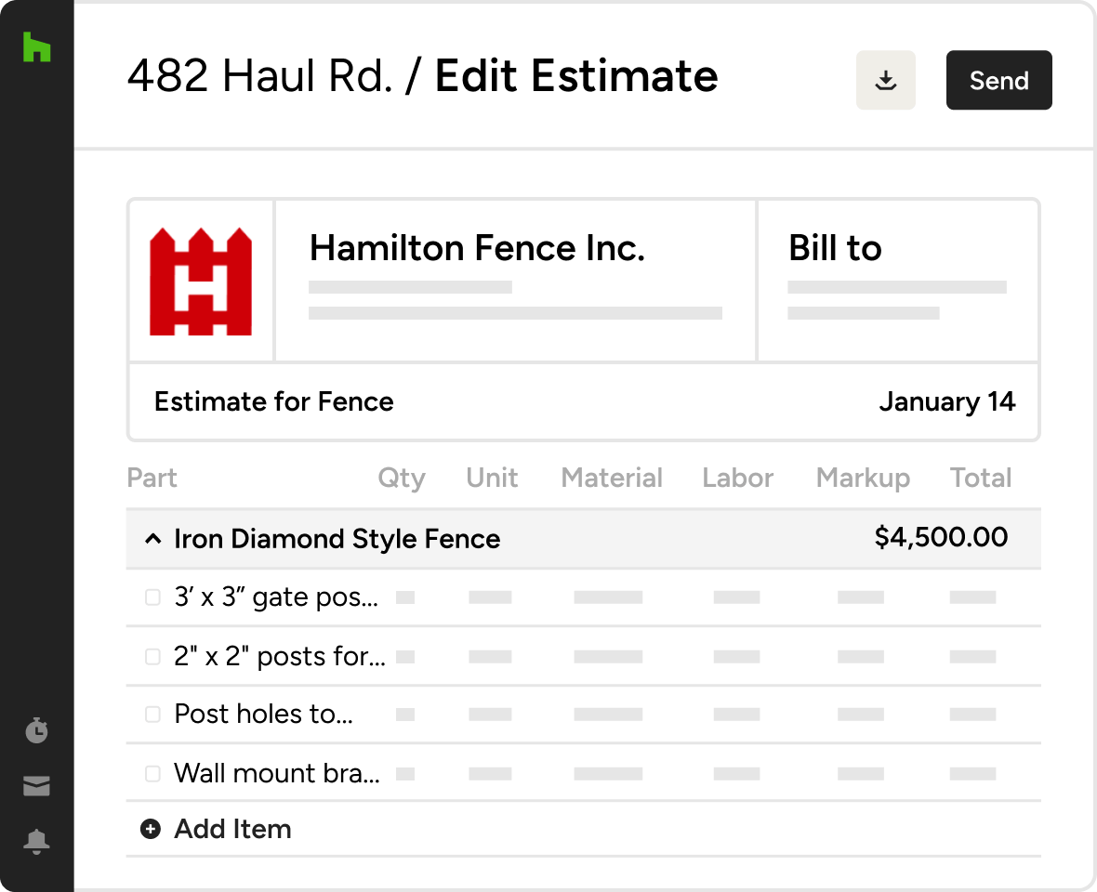Click the plus icon beside Add Item

point(151,829)
